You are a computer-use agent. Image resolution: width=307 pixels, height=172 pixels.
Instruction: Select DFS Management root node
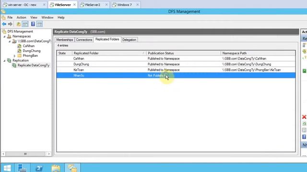[20, 32]
